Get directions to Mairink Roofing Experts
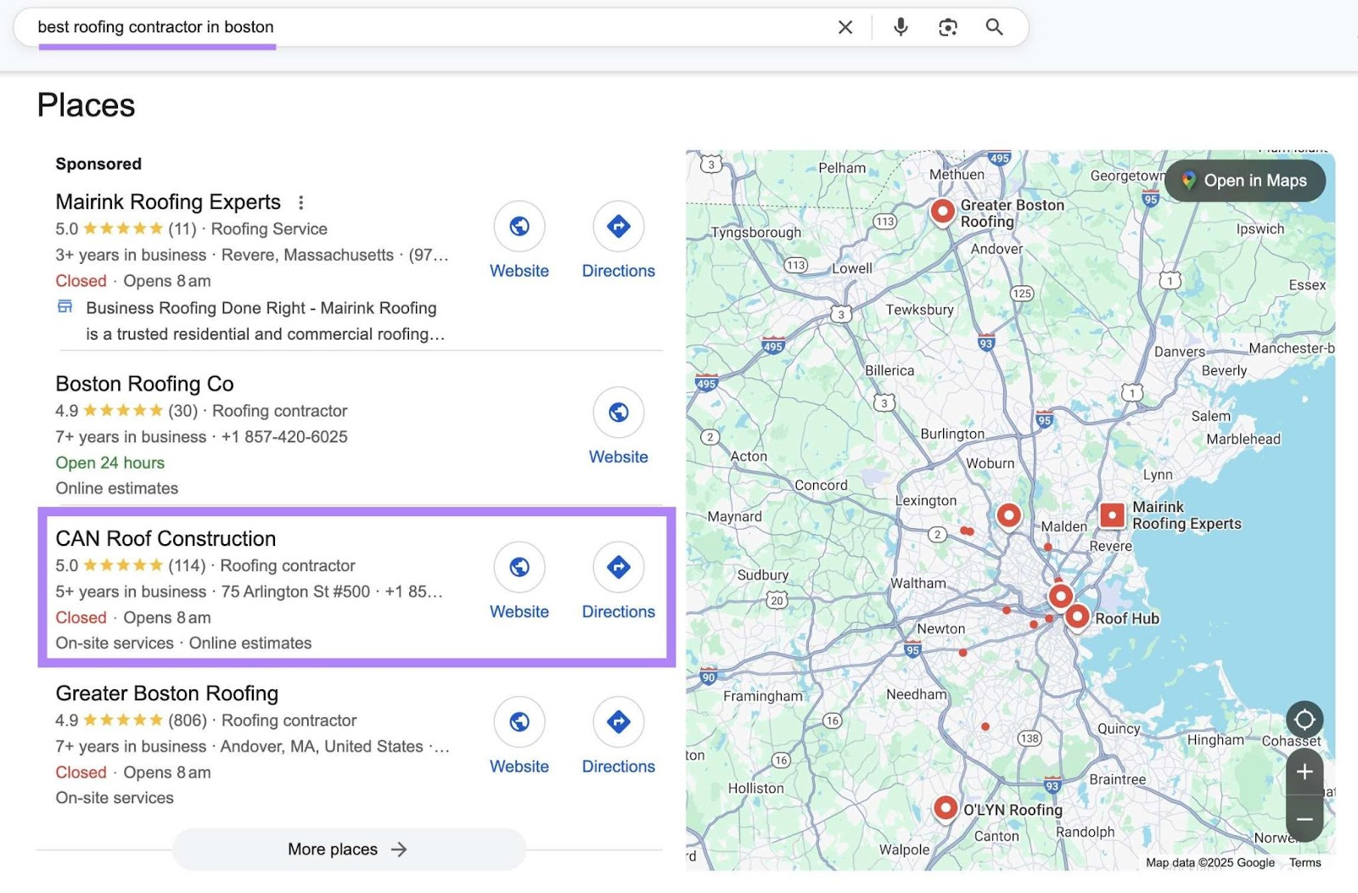The image size is (1358, 893). [618, 227]
